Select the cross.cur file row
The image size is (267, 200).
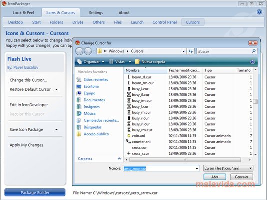pos(189,147)
